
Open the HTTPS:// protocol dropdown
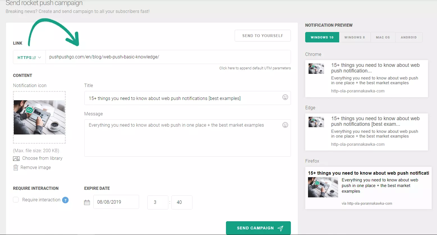[29, 57]
